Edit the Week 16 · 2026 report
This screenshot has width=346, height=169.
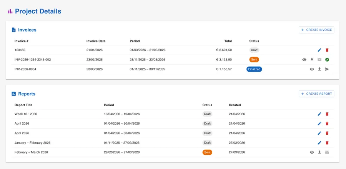tap(319, 114)
